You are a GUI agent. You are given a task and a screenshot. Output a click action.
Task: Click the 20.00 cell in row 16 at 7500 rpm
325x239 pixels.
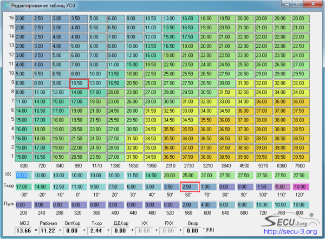(301, 18)
